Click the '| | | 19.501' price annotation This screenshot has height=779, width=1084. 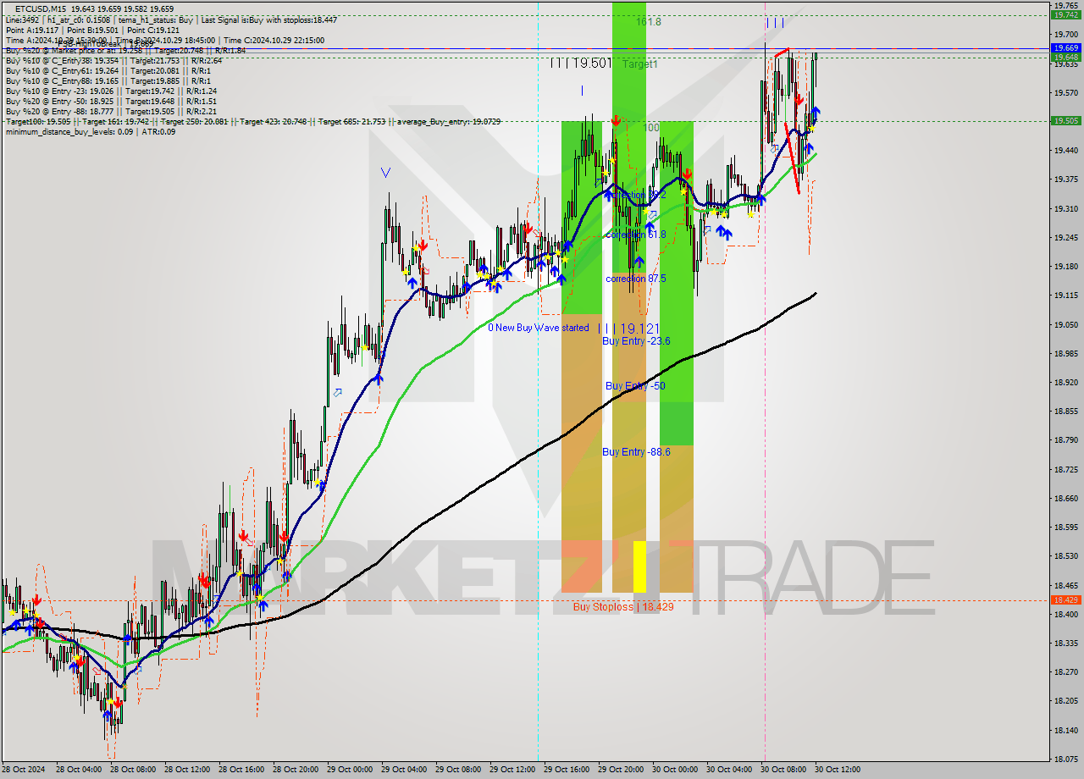[x=580, y=64]
